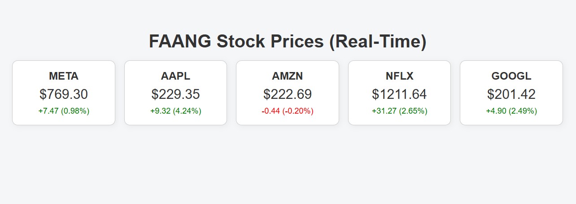Viewport: 576px width, 204px height.
Task: Click the AMZN price $222.69
Action: click(x=288, y=94)
